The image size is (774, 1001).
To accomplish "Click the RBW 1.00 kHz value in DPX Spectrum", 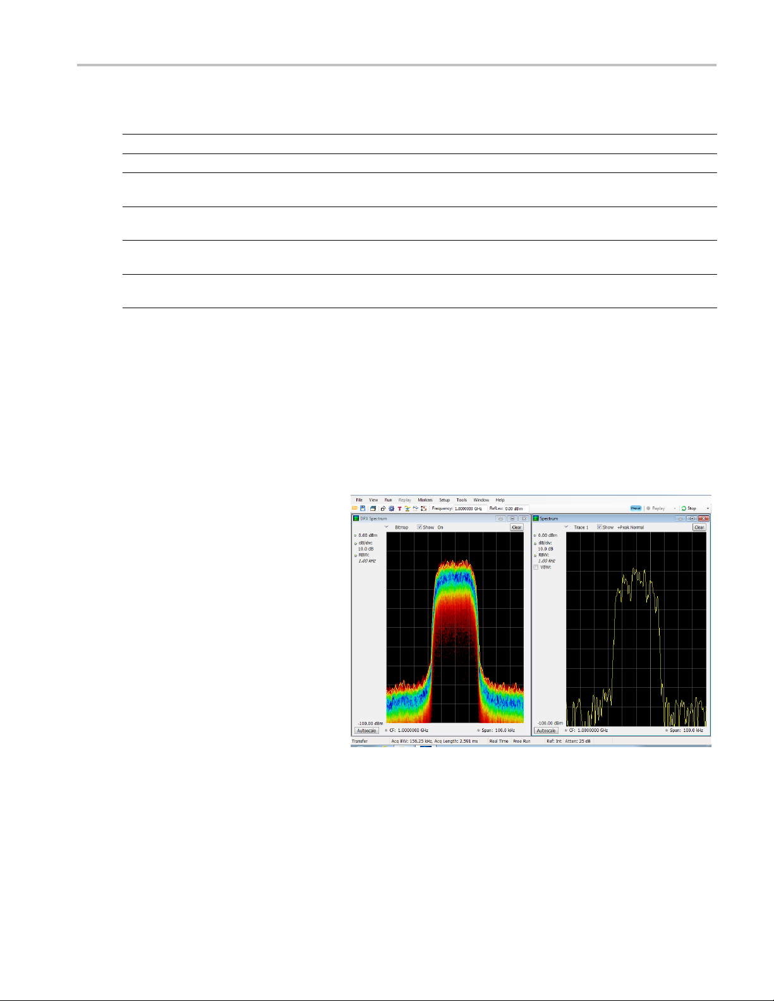I will [x=367, y=561].
